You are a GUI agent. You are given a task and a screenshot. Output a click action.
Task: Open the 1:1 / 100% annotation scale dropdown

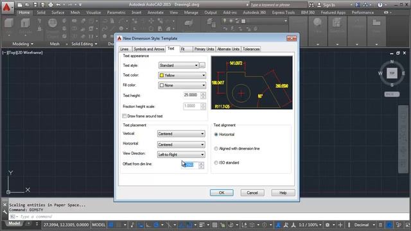click(310, 225)
